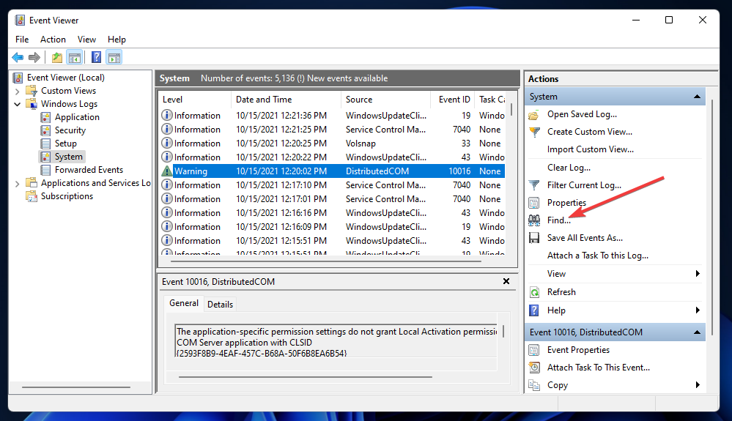Click the Help question mark icon in Actions
The height and width of the screenshot is (421, 732).
534,310
